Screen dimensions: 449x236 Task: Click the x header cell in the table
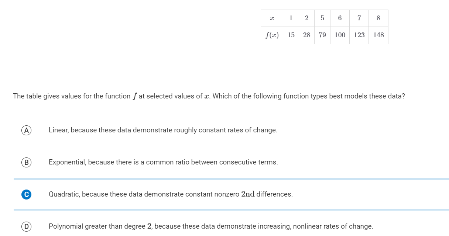click(271, 18)
